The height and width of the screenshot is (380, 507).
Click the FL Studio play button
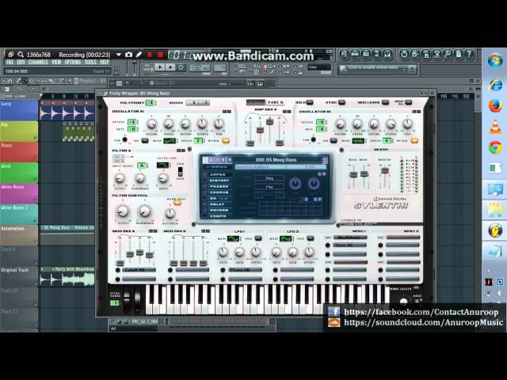click(160, 67)
